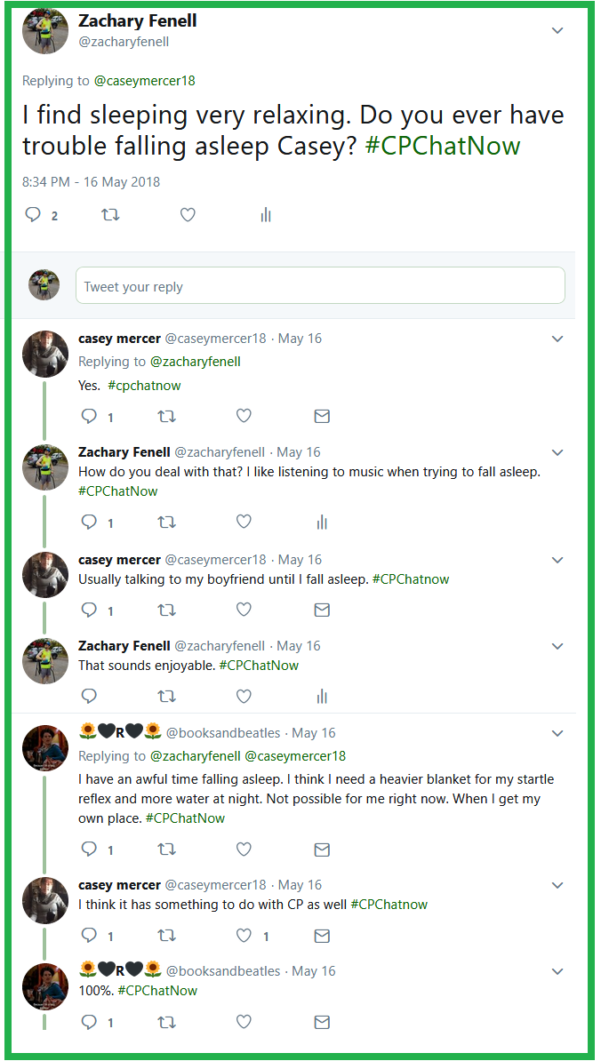This screenshot has height=1061, width=601.
Task: Message the 'heavier blanket' tweet via envelope icon
Action: tap(322, 850)
